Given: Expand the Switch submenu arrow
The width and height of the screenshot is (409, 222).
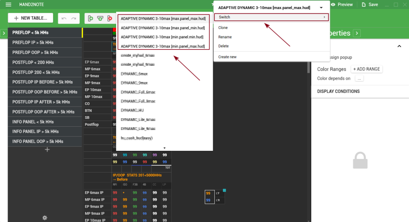Looking at the screenshot, I should [x=324, y=17].
